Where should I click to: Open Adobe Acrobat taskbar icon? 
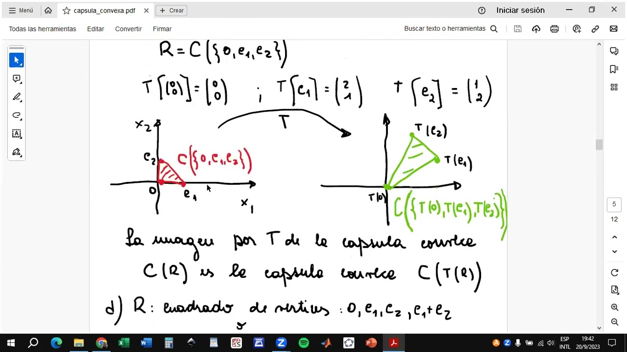click(393, 343)
